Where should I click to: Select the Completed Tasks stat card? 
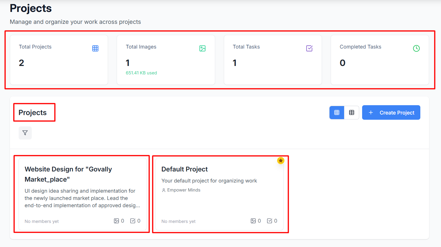380,60
